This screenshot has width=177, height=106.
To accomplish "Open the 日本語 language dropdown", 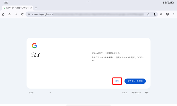I will (x=40, y=93).
